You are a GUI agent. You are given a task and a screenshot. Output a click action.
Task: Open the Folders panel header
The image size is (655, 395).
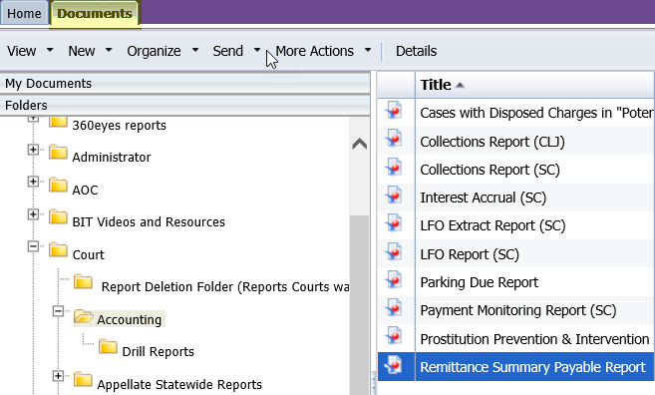coord(185,105)
